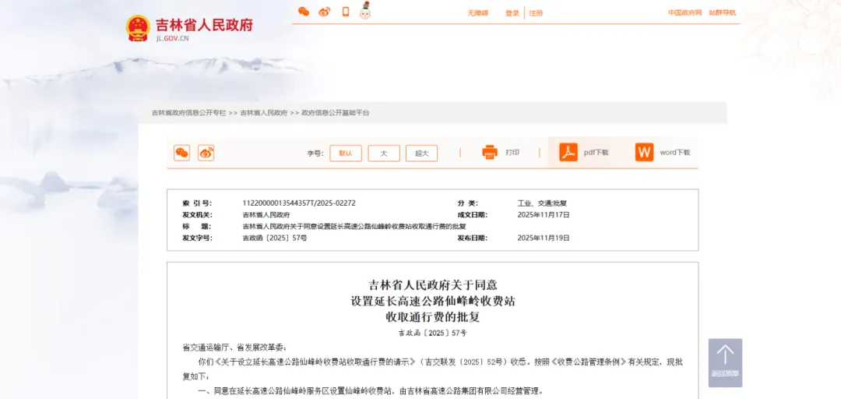The width and height of the screenshot is (841, 399).
Task: Click the WeChat icon in top header
Action: point(304,12)
